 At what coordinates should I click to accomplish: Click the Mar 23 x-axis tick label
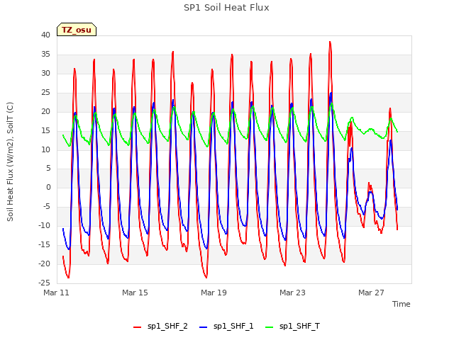tap(292, 293)
